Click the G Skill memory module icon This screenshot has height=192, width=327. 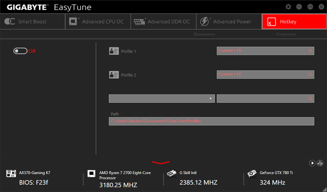point(172,173)
